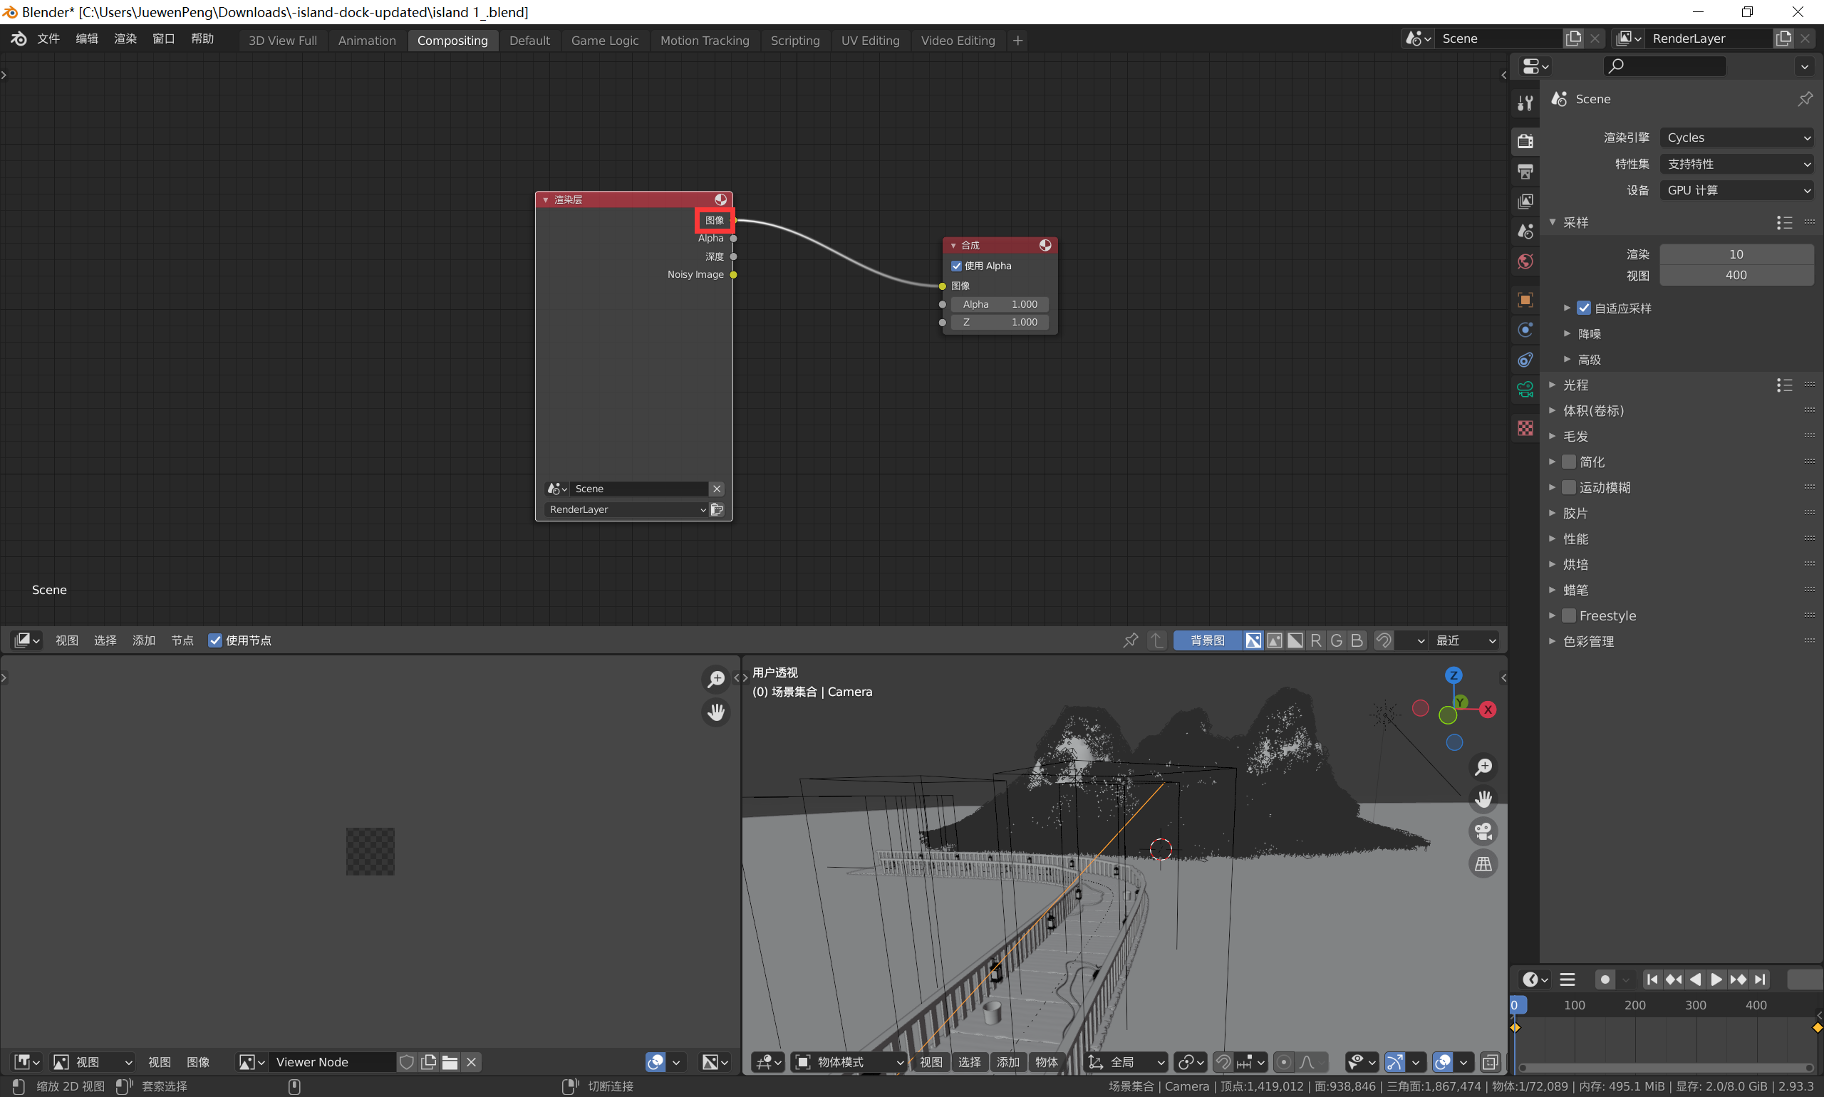Open World properties with the globe icon
Image resolution: width=1824 pixels, height=1097 pixels.
click(x=1525, y=261)
